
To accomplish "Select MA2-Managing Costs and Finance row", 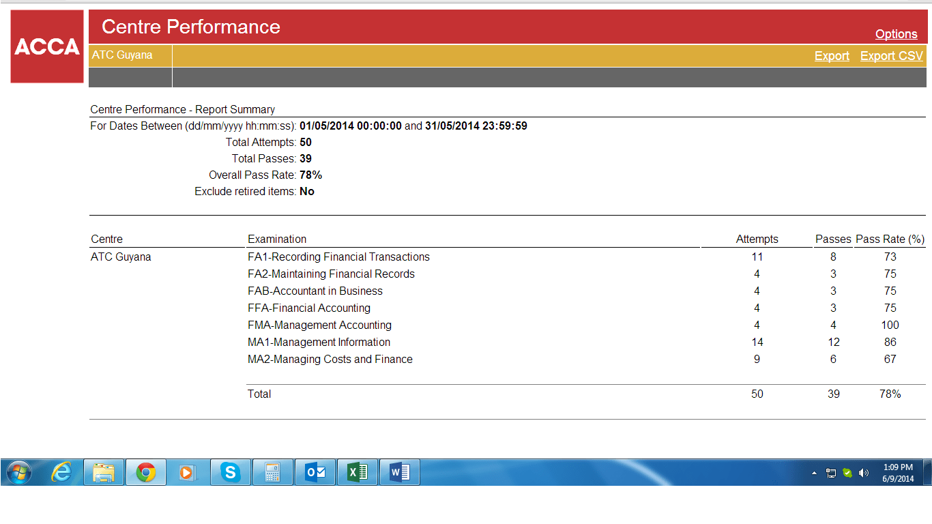I will [x=330, y=360].
